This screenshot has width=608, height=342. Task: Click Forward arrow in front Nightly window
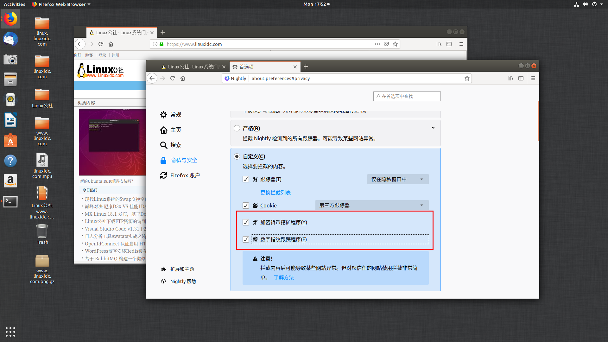coord(162,78)
